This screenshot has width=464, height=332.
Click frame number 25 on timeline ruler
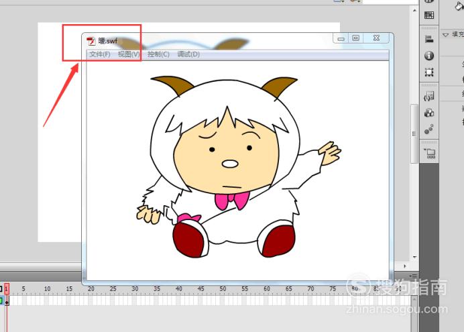[x=113, y=289]
